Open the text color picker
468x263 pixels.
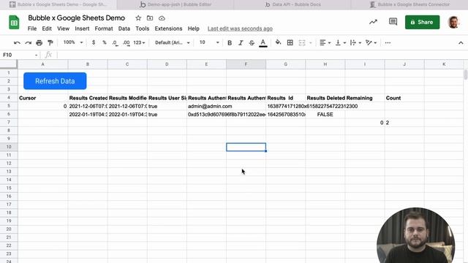click(x=263, y=43)
